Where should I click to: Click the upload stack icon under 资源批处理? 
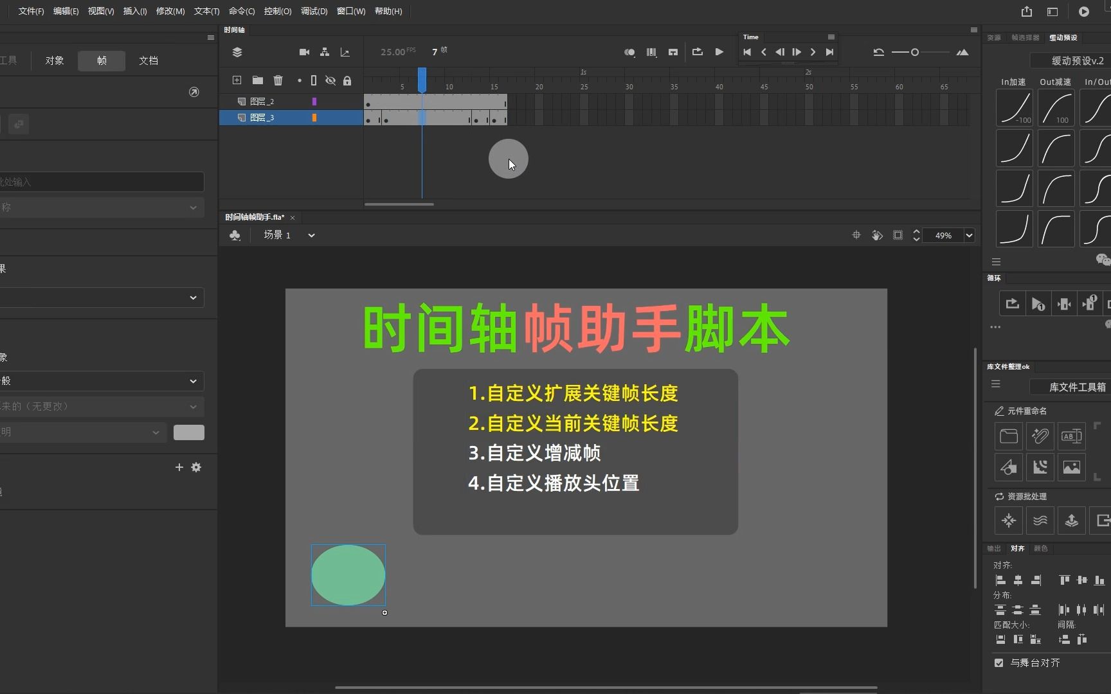click(x=1071, y=520)
